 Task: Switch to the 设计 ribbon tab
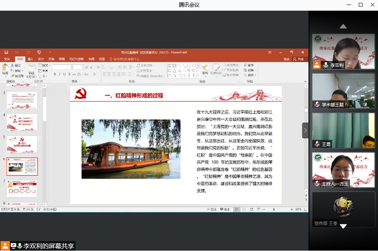coord(41,59)
